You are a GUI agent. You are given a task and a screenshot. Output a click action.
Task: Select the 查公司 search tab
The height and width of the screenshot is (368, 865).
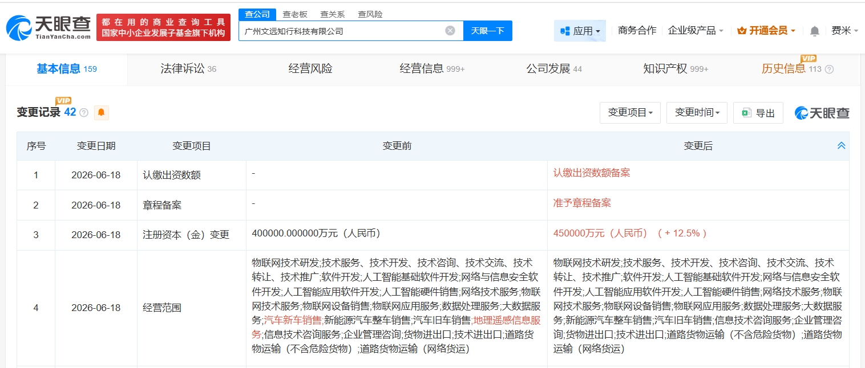pyautogui.click(x=257, y=14)
